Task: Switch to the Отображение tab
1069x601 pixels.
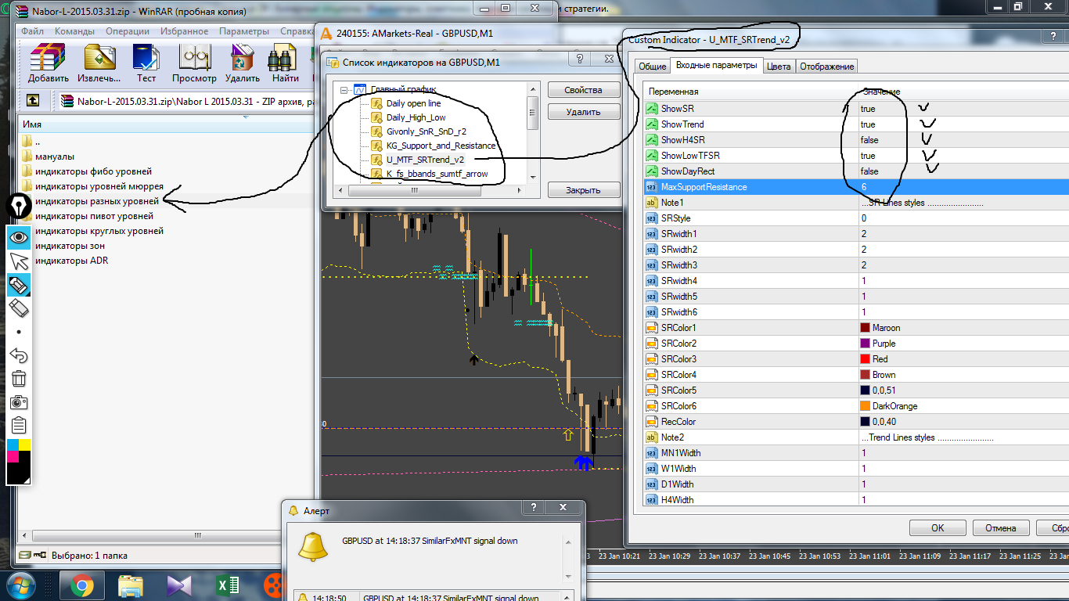Action: coord(827,67)
